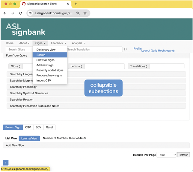Click the browser forward arrow
Image resolution: width=193 pixels, height=172 pixels.
pos(13,13)
